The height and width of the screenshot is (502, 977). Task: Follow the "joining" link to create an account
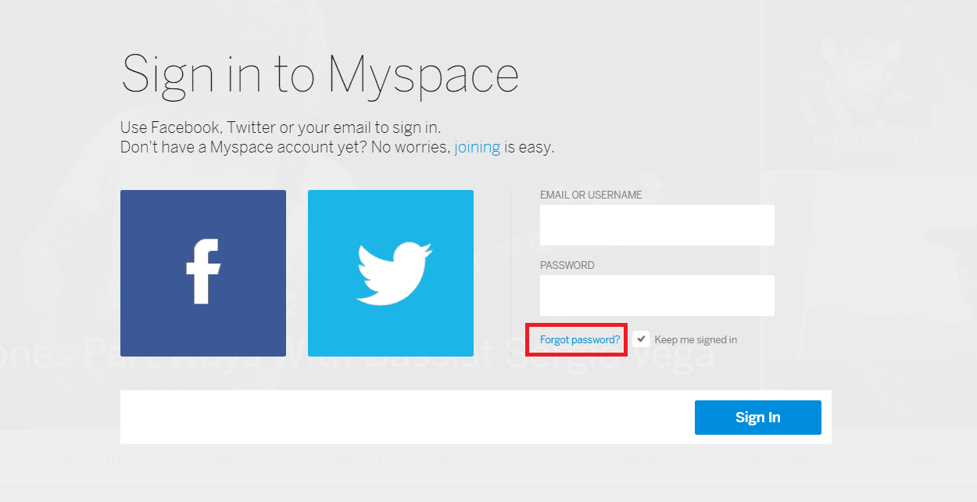coord(477,147)
